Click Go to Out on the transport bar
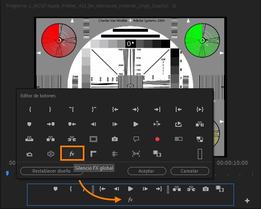261x209 pixels. click(x=159, y=189)
